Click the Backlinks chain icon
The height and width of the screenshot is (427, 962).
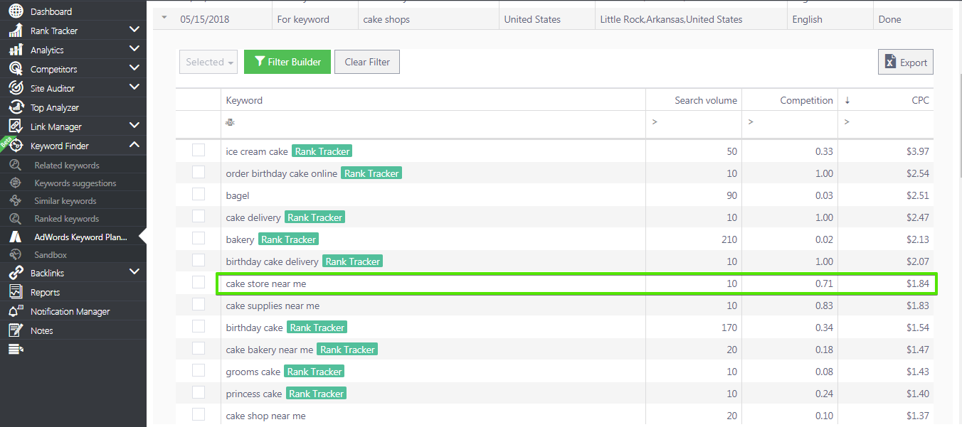(16, 273)
